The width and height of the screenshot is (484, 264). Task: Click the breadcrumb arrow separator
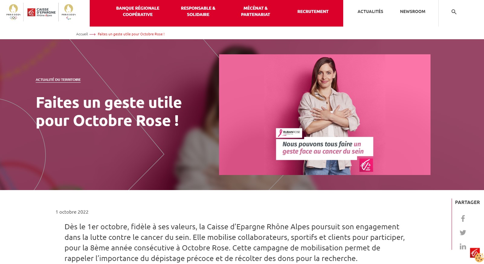click(x=92, y=34)
